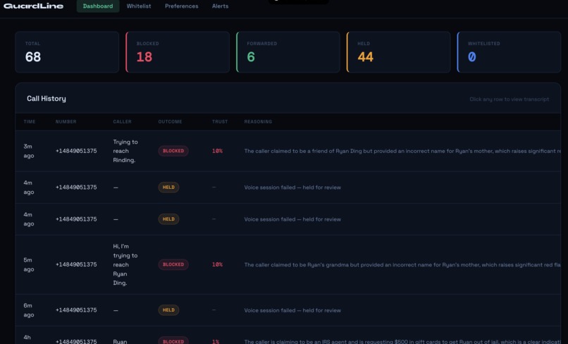Viewport: 568px width, 344px height.
Task: Click the '3m ago' time cell
Action: pyautogui.click(x=29, y=151)
